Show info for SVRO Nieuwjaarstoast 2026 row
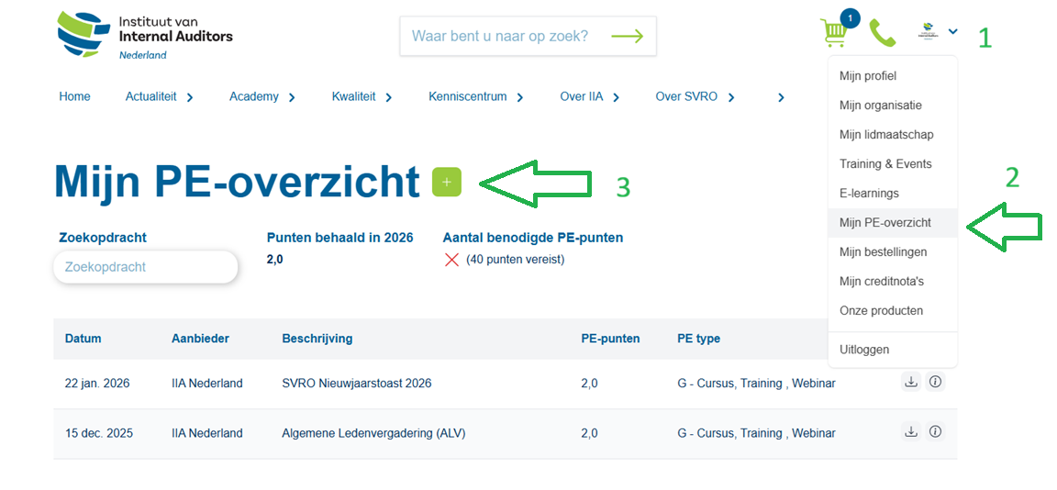 pos(935,383)
